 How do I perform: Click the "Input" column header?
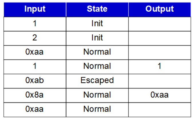pyautogui.click(x=35, y=9)
